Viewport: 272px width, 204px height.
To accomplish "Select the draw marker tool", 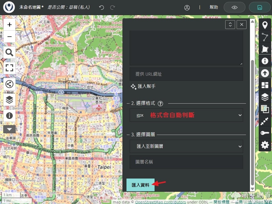I will (x=265, y=25).
